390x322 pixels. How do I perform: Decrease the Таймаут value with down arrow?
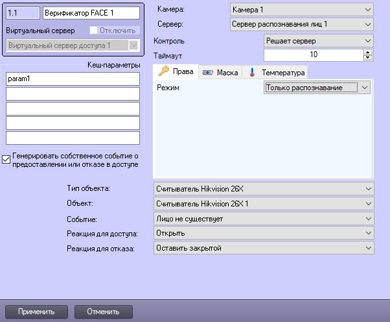pos(369,58)
